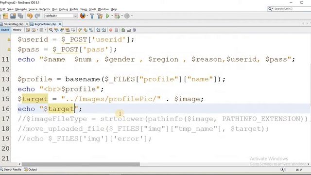The image size is (311, 175).
Task: Open the Refactor menu
Action: pos(45,9)
